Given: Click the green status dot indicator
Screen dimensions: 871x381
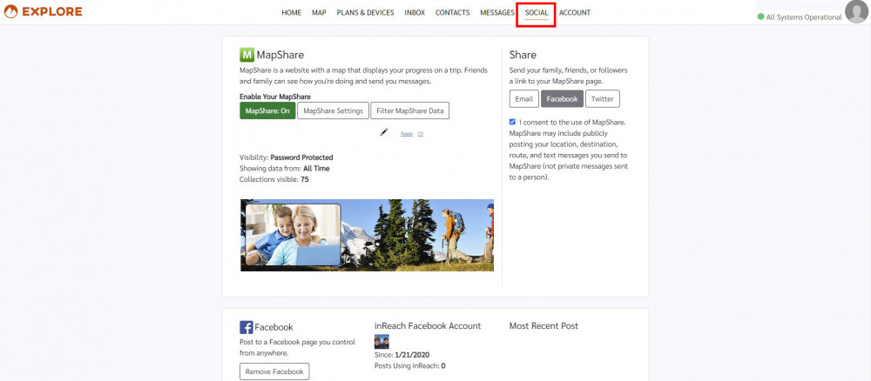Looking at the screenshot, I should [760, 17].
